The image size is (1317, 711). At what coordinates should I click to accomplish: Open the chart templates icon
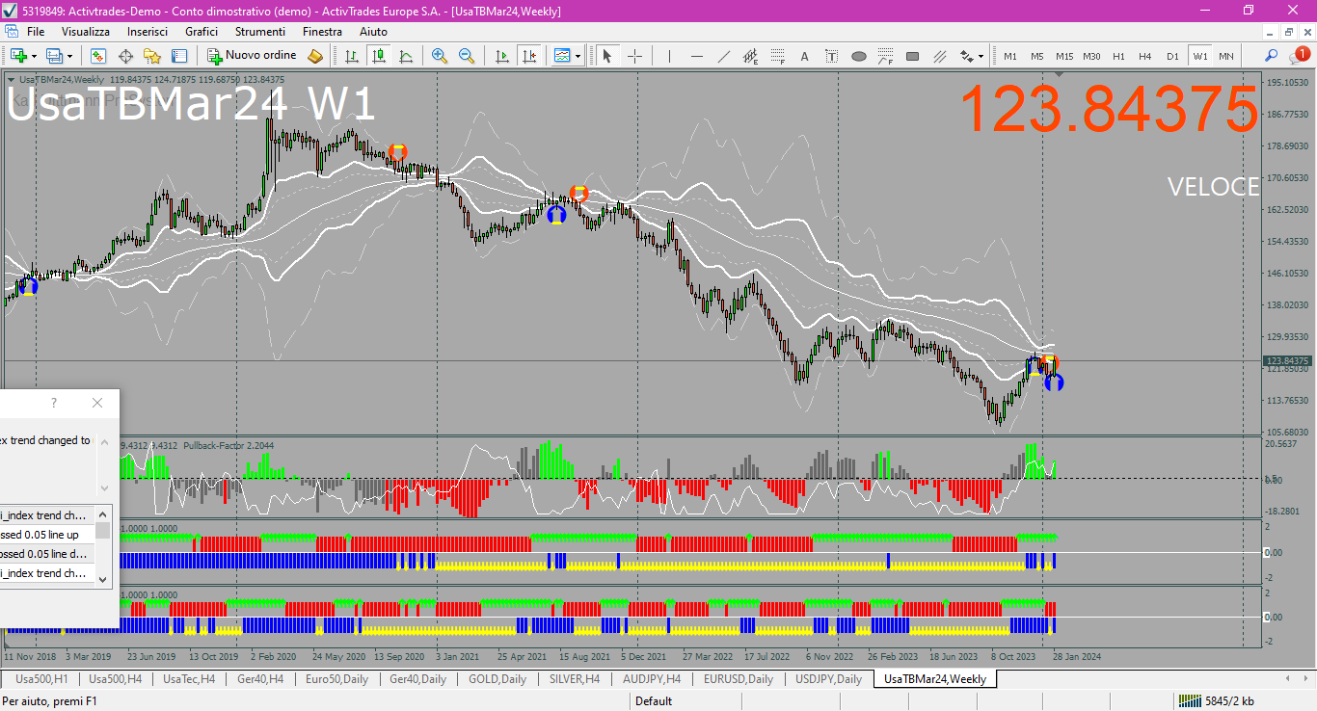click(562, 56)
